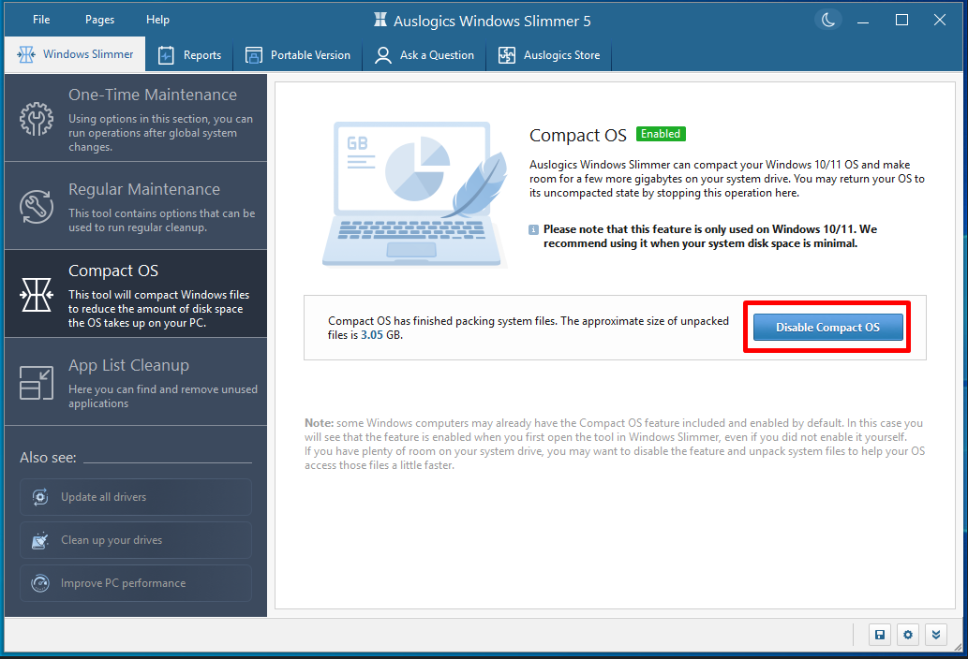Open the Help menu
Screen dimensions: 968x659
point(157,20)
